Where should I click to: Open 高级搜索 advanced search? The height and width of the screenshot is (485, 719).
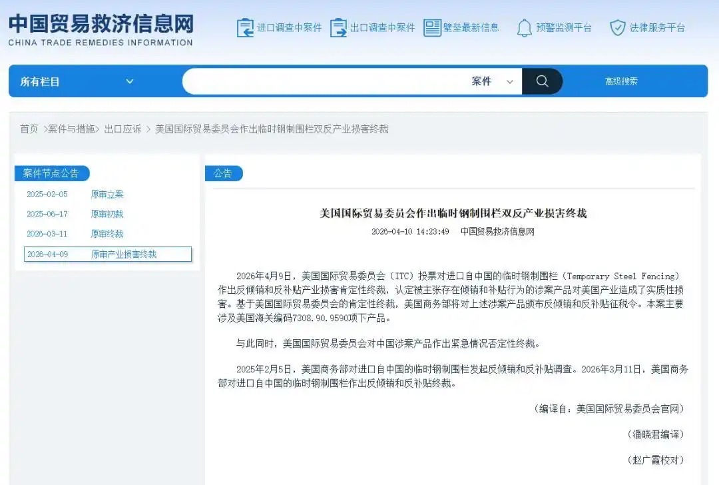[621, 81]
